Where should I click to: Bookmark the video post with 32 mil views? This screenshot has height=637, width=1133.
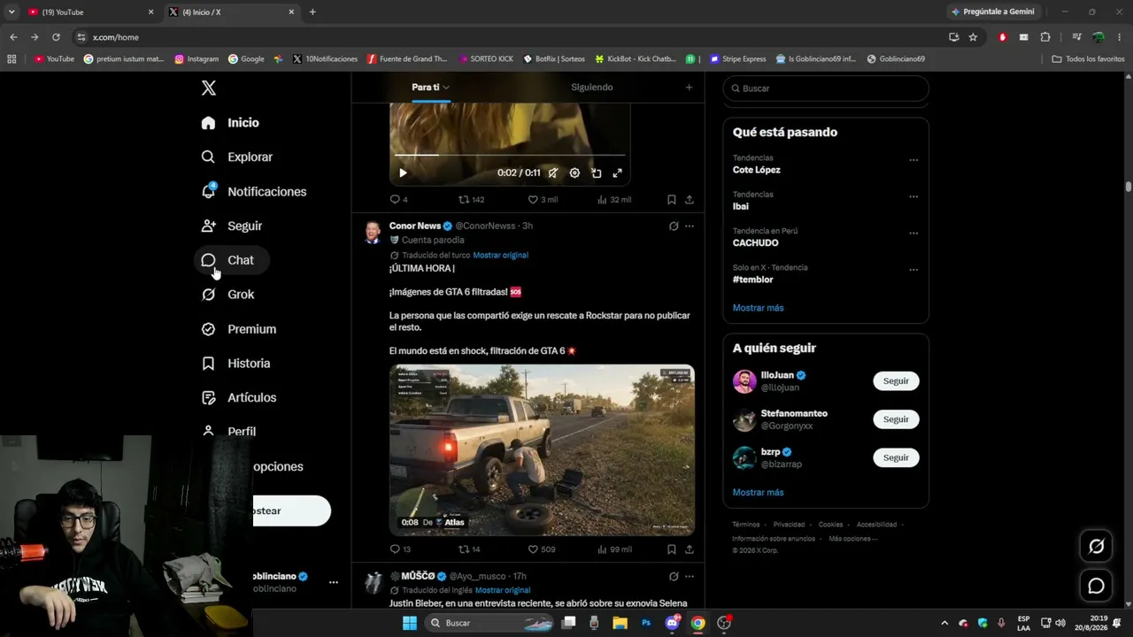point(671,200)
